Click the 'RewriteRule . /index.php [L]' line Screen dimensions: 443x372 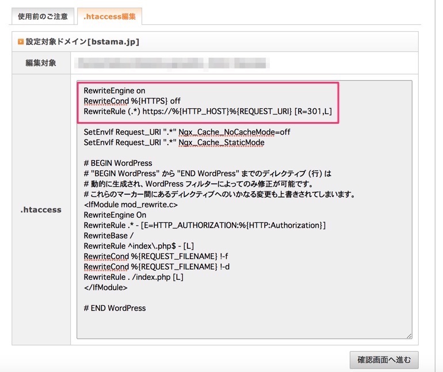pos(133,277)
